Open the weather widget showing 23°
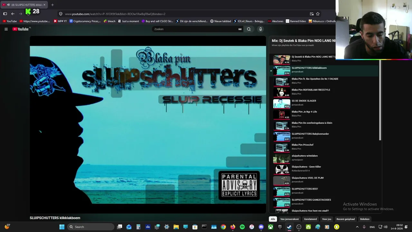412x232 pixels. [7, 227]
